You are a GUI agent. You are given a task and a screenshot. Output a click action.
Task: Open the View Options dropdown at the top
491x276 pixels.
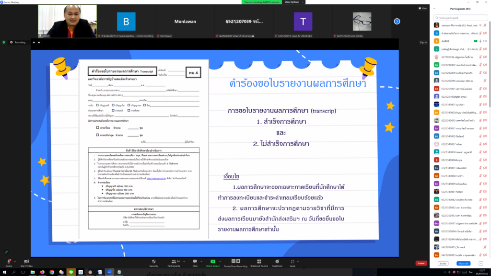point(293,2)
